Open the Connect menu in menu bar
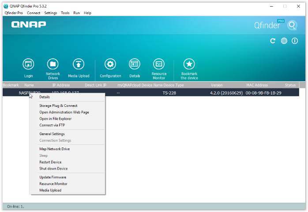 (x=34, y=13)
